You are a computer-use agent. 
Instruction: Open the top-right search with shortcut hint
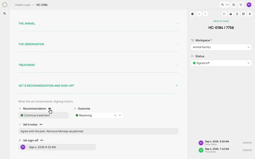click(x=225, y=5)
